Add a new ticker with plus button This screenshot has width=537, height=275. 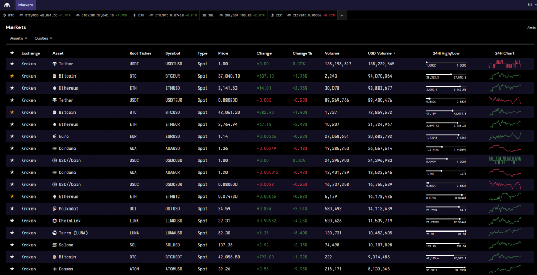pos(342,15)
